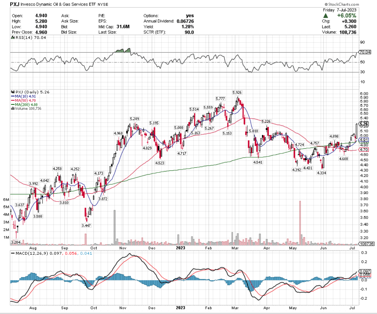
Task: Click the MA(50) 4.70 legend entry
Action: click(x=23, y=100)
